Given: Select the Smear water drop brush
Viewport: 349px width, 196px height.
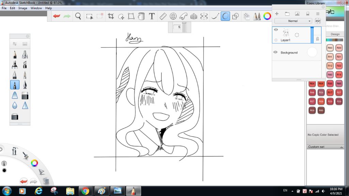Looking at the screenshot, I should [15, 105].
